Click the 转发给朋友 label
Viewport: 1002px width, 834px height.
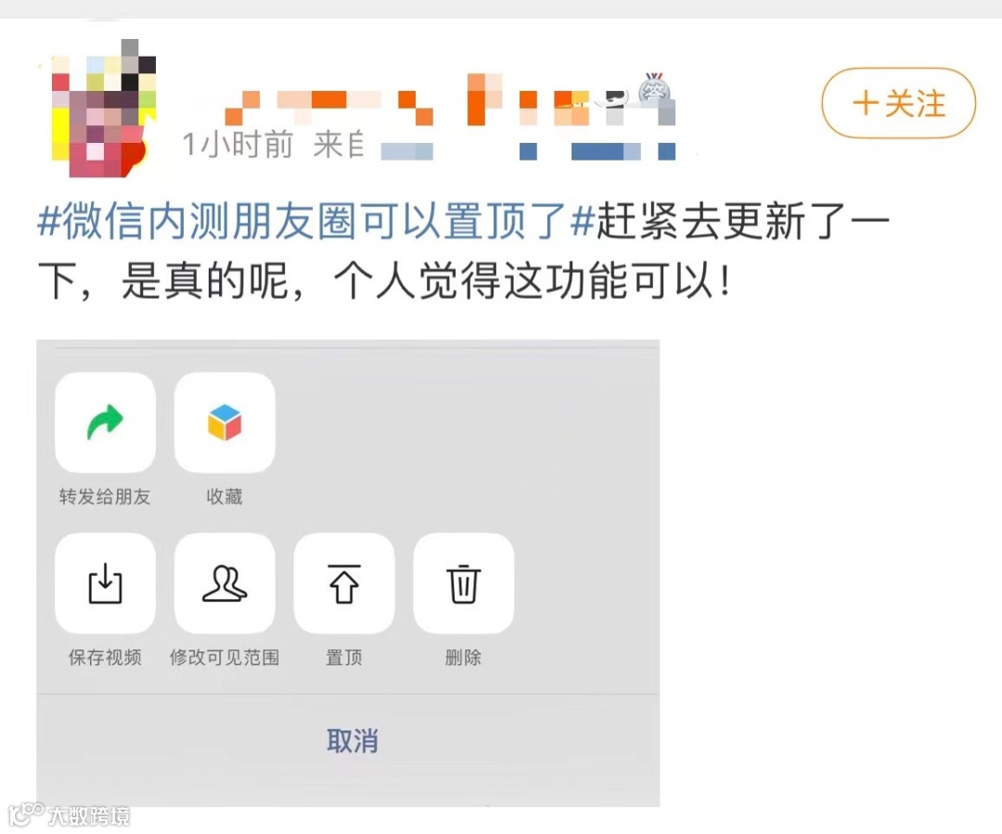[x=105, y=496]
